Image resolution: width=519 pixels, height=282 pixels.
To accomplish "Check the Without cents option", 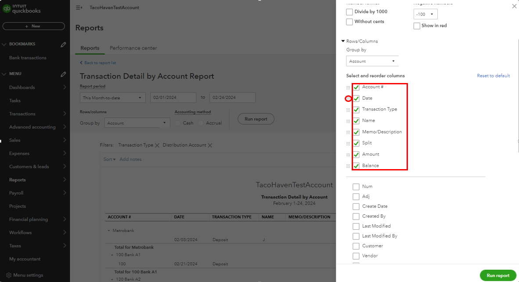I will (349, 22).
